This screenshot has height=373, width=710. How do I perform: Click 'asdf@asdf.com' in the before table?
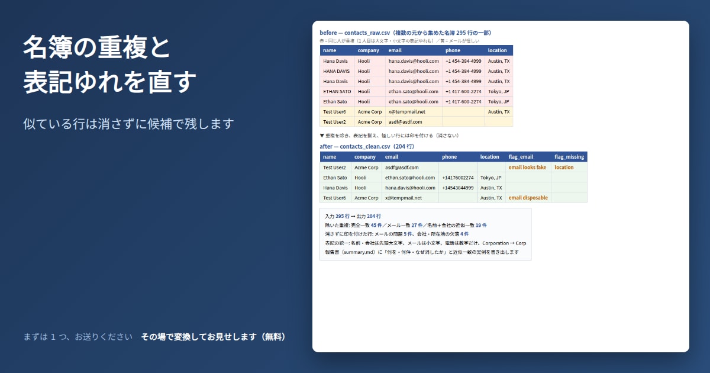(x=405, y=121)
